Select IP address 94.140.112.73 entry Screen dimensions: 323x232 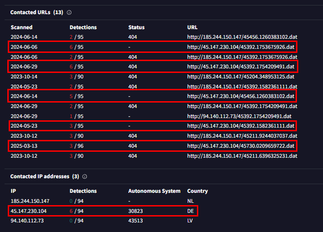pos(27,221)
